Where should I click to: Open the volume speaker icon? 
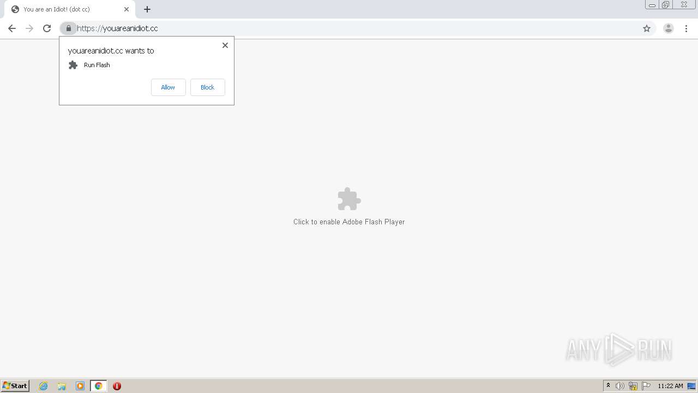[620, 386]
